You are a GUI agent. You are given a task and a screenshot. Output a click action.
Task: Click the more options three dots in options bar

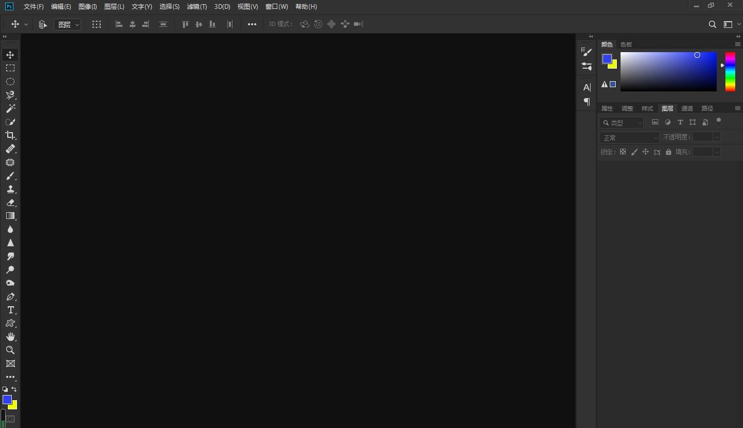coord(252,24)
